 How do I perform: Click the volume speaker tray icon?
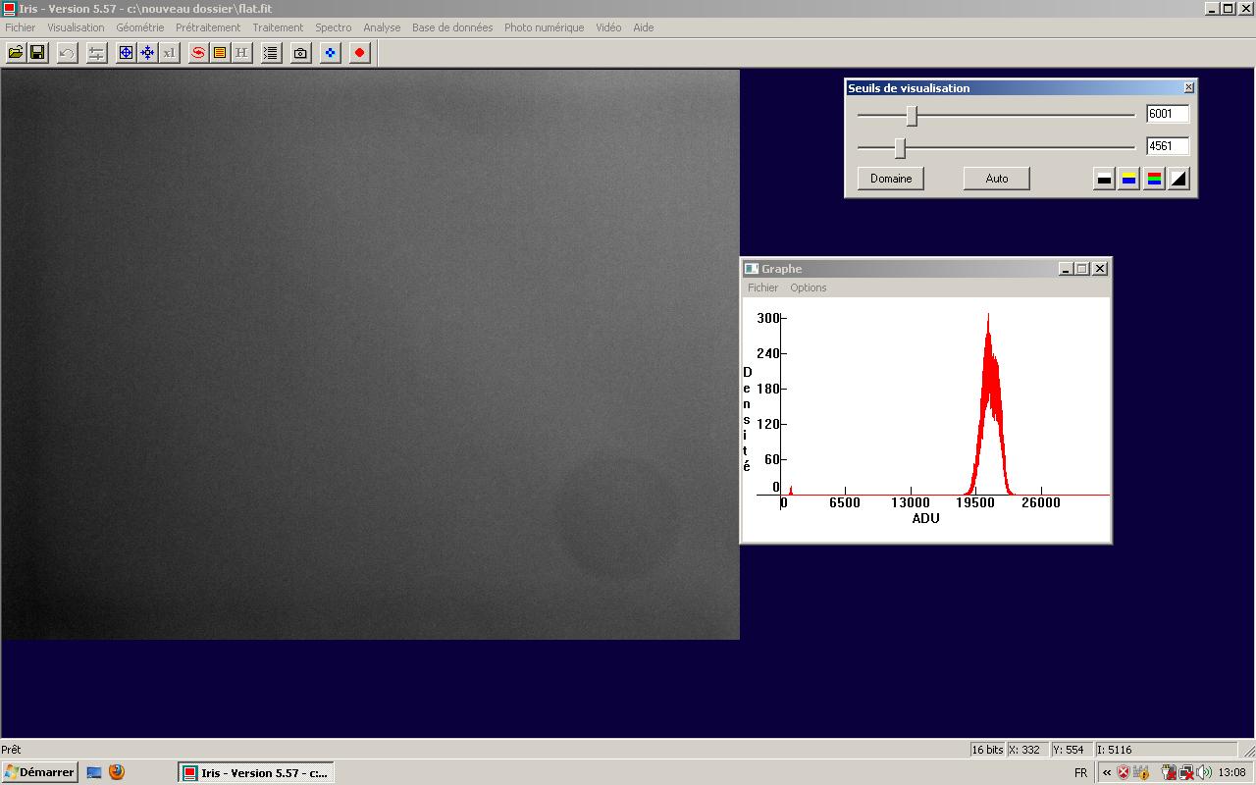[1204, 772]
